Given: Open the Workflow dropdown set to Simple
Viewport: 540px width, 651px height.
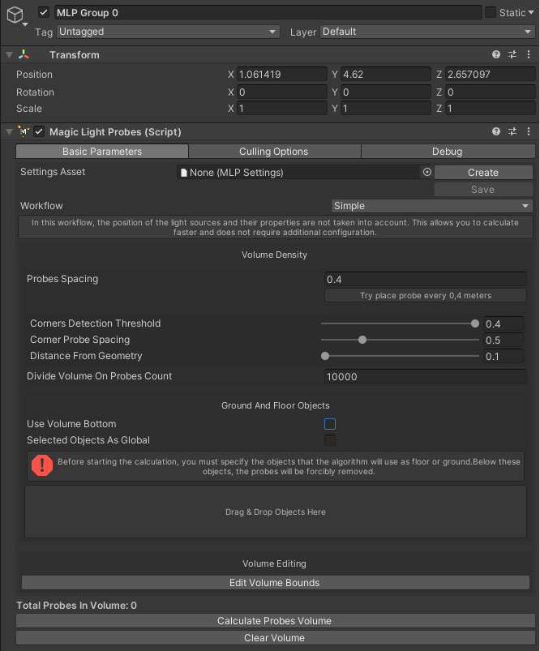Looking at the screenshot, I should point(431,206).
